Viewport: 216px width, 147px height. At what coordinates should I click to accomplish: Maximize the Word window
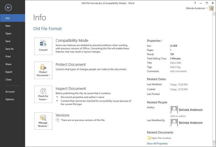pos(207,3)
